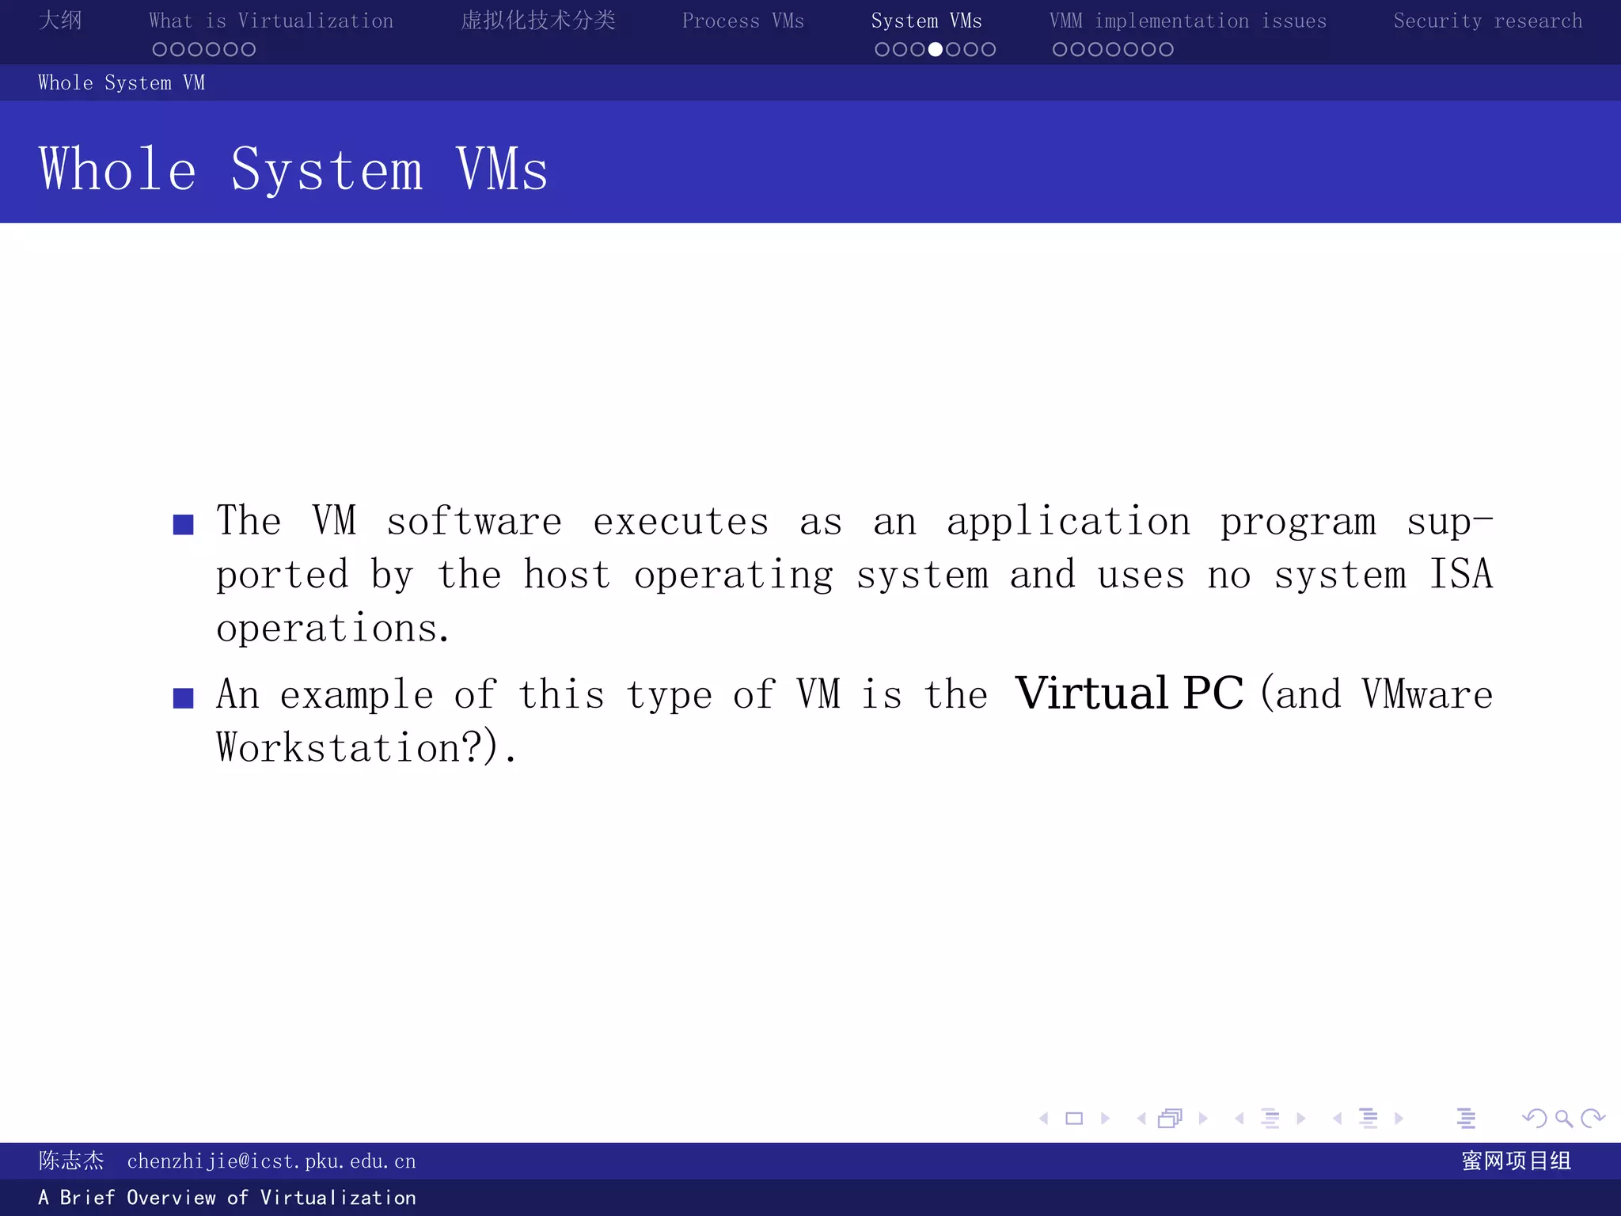Click the go-forward curved arrow icon

point(1593,1119)
